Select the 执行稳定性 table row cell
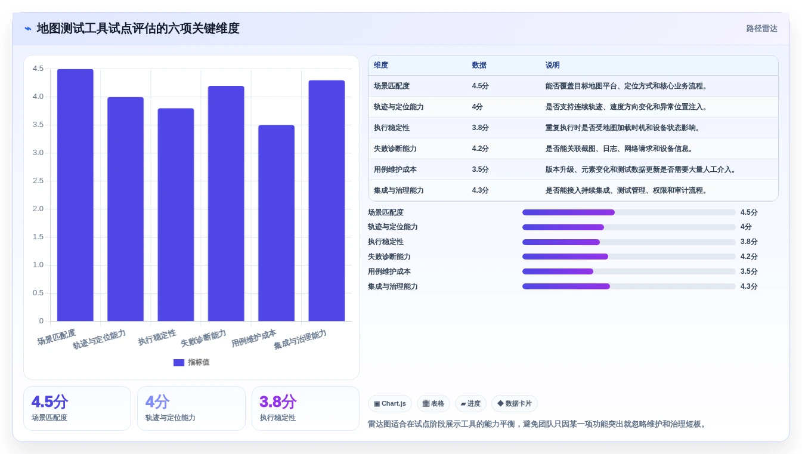Screen dimensions: 802x454 tap(392, 128)
